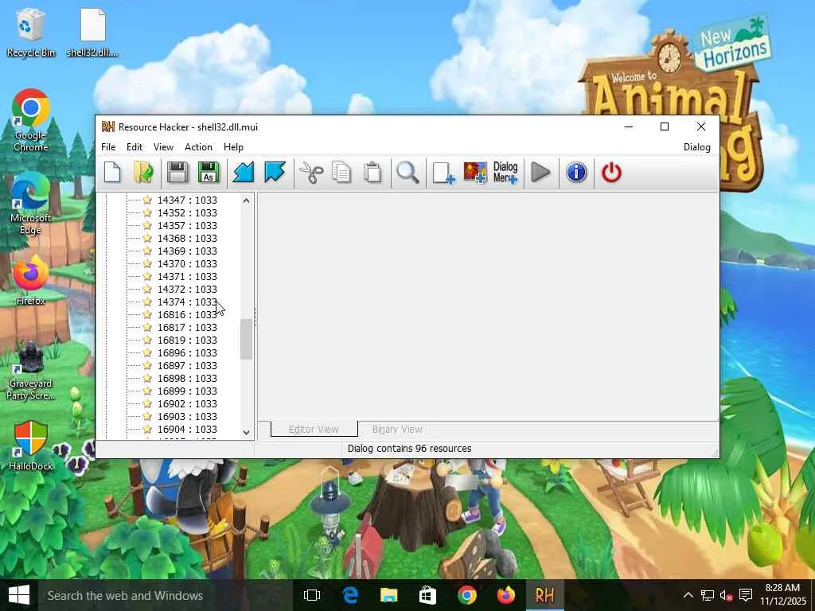
Task: Open the Windows Start menu
Action: [19, 595]
